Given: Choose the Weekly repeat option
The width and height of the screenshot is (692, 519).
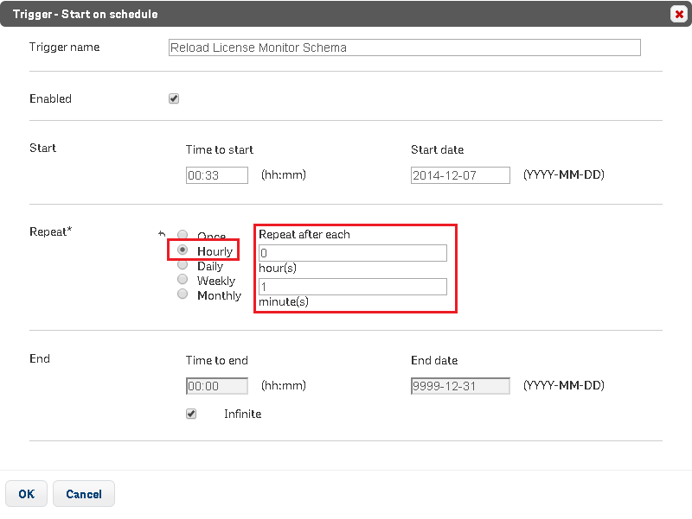Looking at the screenshot, I should coord(183,280).
